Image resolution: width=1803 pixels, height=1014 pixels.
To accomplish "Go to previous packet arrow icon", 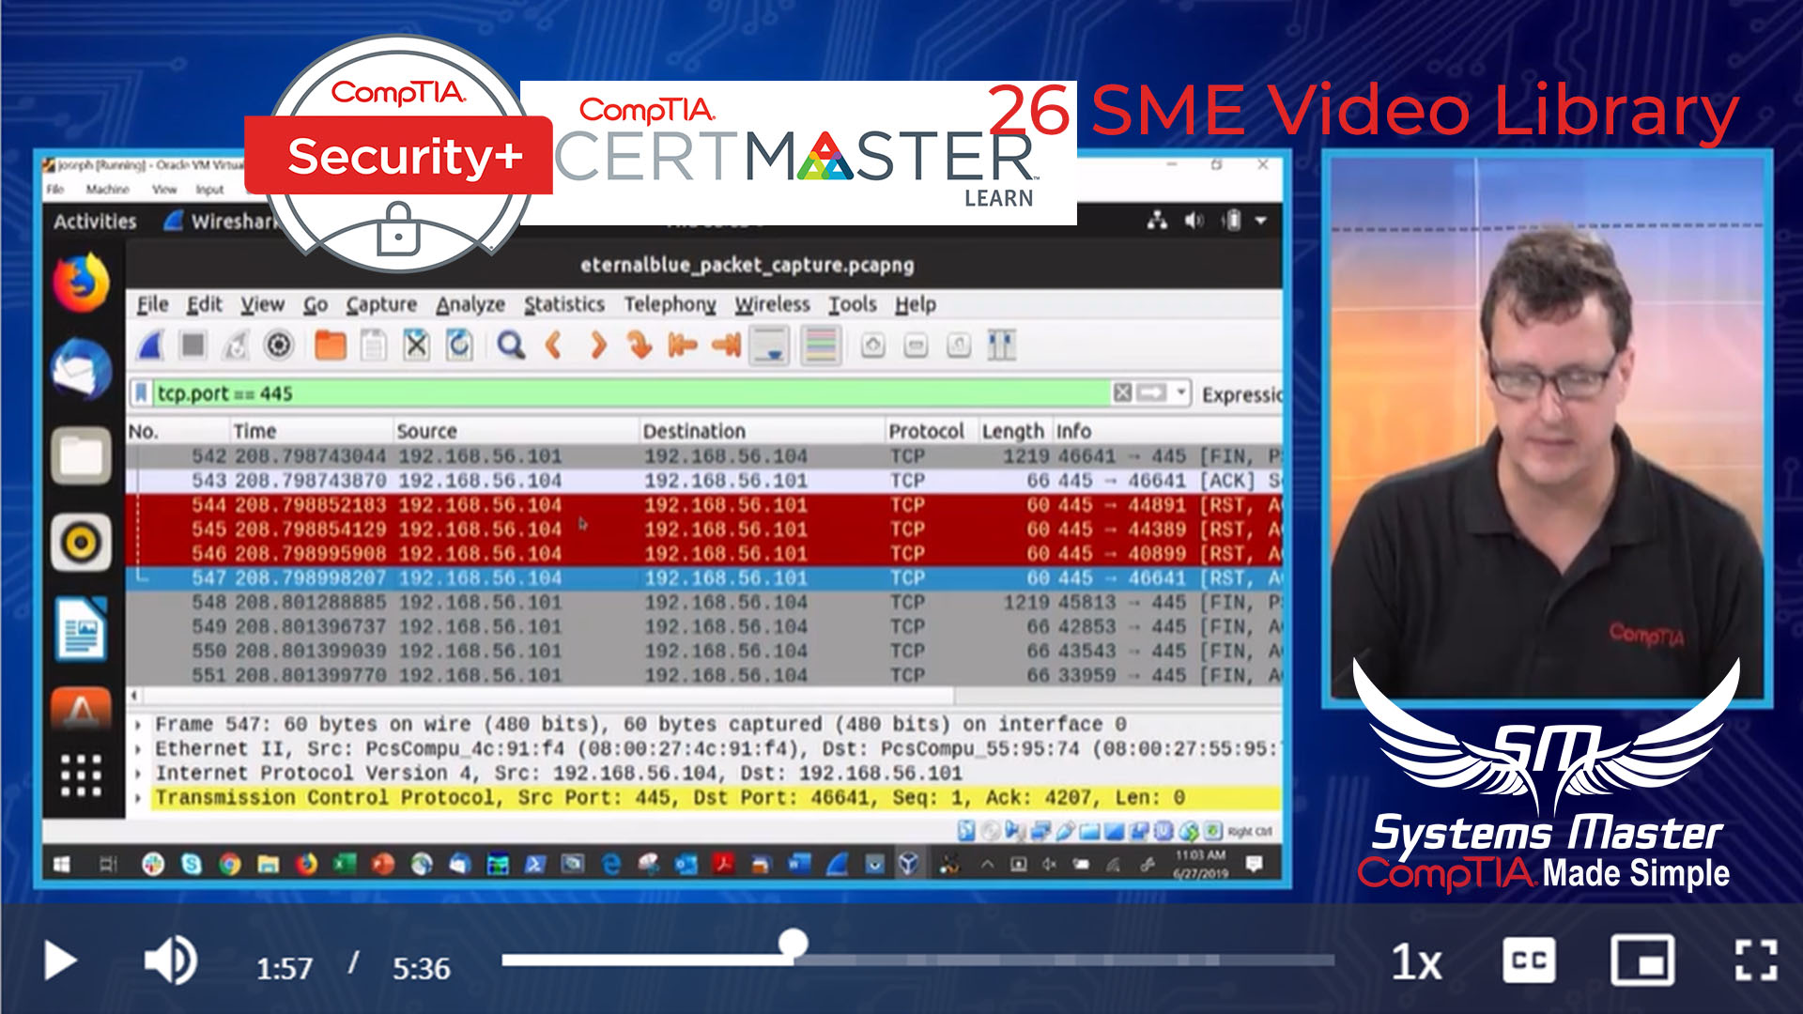I will 554,346.
